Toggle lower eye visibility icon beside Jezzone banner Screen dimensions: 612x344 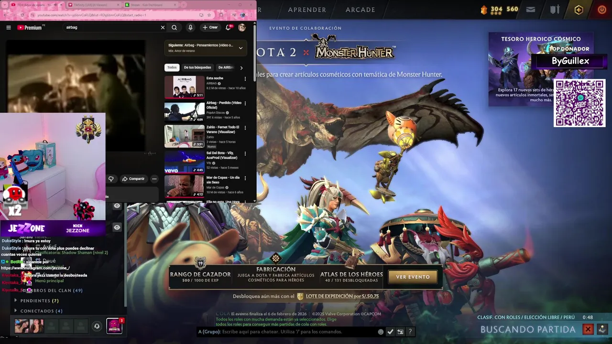(117, 227)
